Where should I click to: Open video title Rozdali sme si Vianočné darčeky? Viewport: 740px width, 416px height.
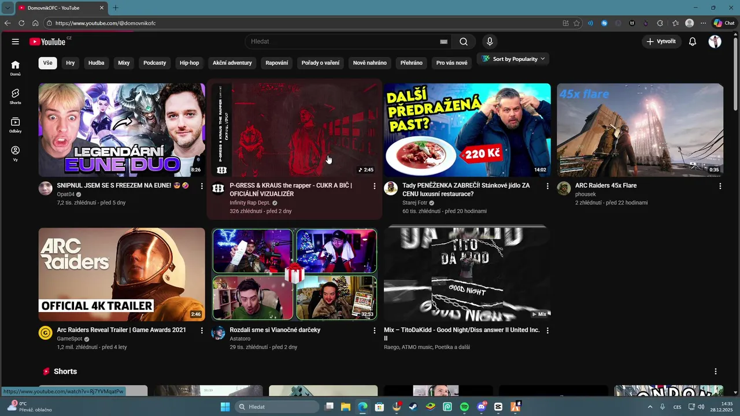tap(275, 330)
